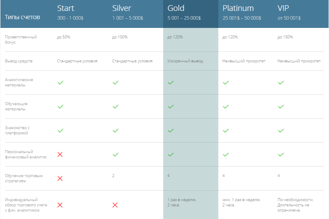Click the red cross for Start trading strategies training
The image size is (329, 219).
point(60,178)
